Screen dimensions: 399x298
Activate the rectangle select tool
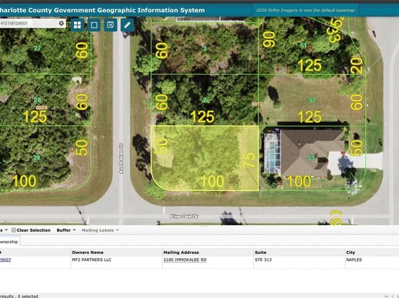94,25
